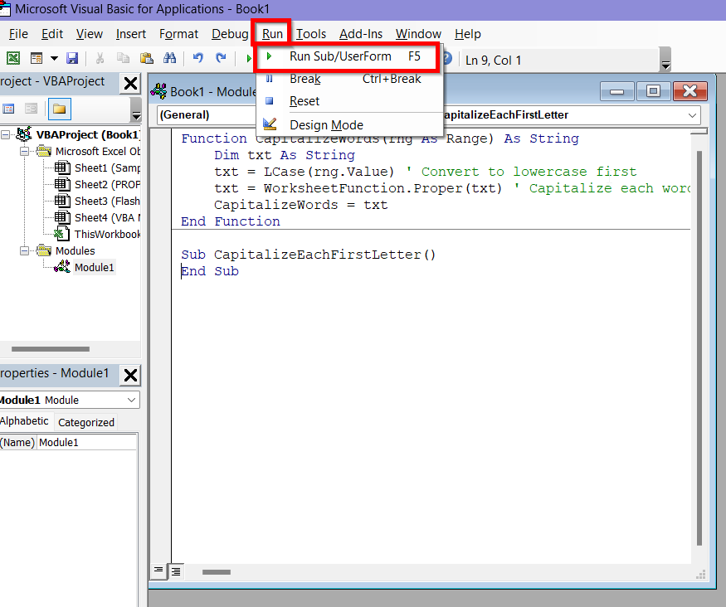Select Sheet1 in project tree
Image resolution: width=726 pixels, height=607 pixels.
tap(107, 168)
